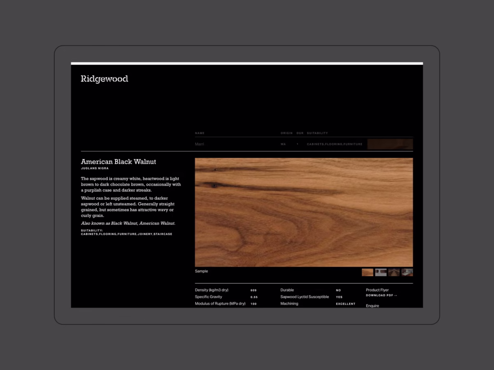
Task: Click the Marri preview image in the table
Action: 389,144
